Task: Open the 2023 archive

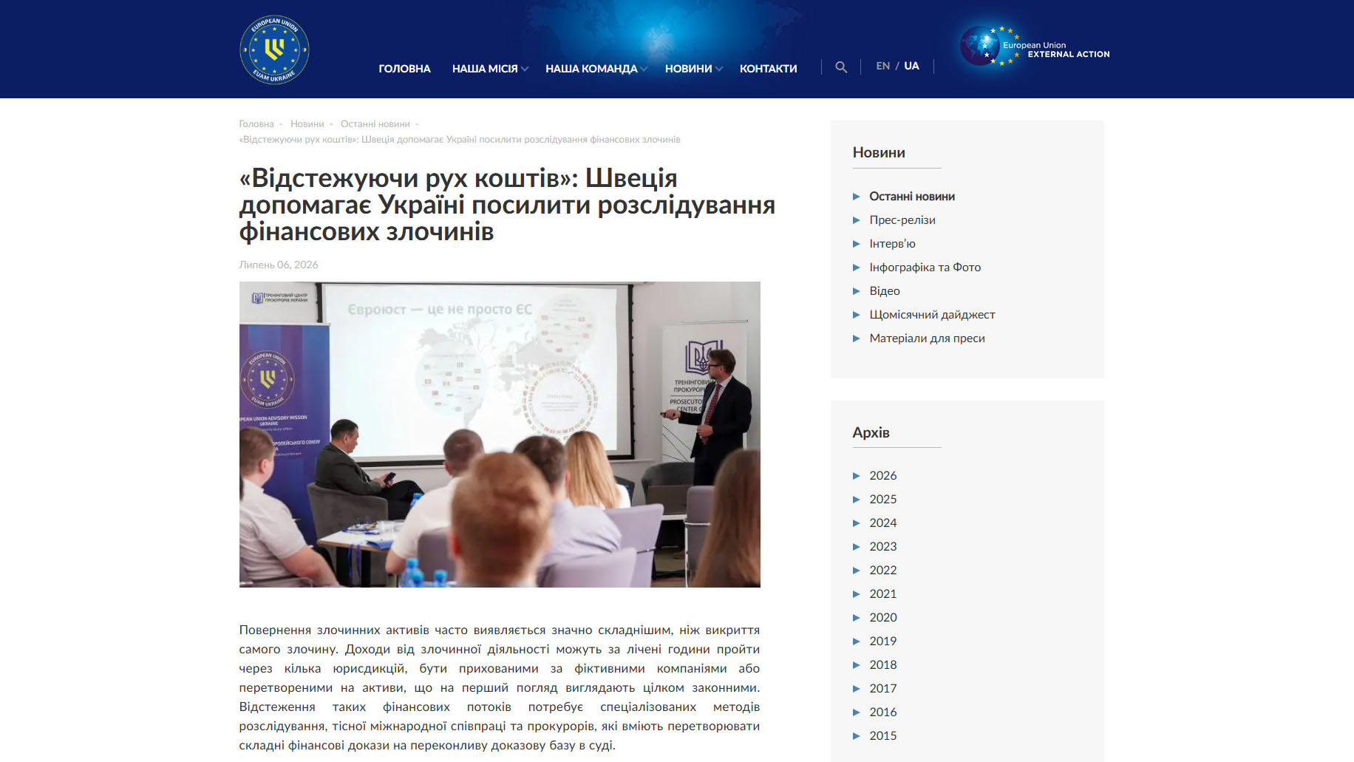Action: (x=883, y=547)
